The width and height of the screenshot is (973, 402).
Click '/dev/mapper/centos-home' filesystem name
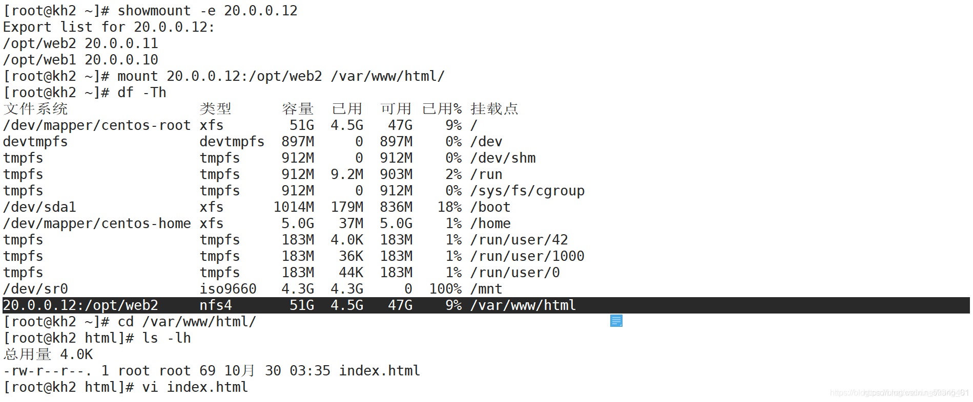[97, 224]
